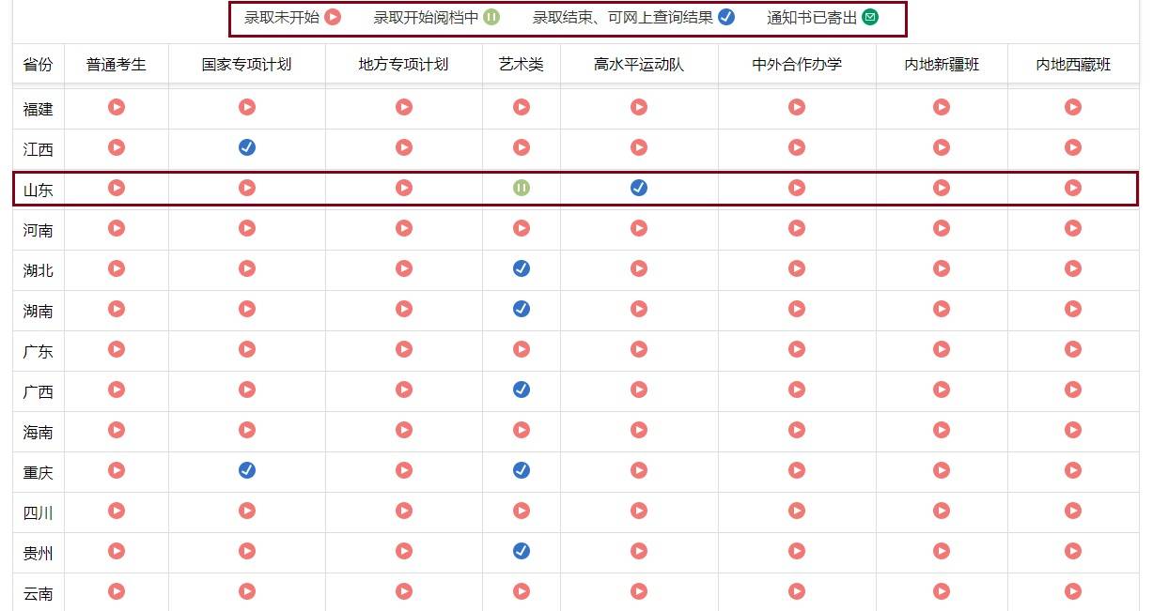
Task: Open results via blue check icon in 湖南 艺术类
Action: coord(522,310)
